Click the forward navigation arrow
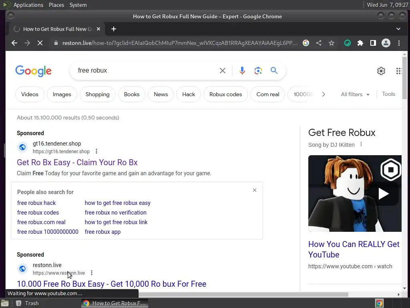 tap(27, 43)
